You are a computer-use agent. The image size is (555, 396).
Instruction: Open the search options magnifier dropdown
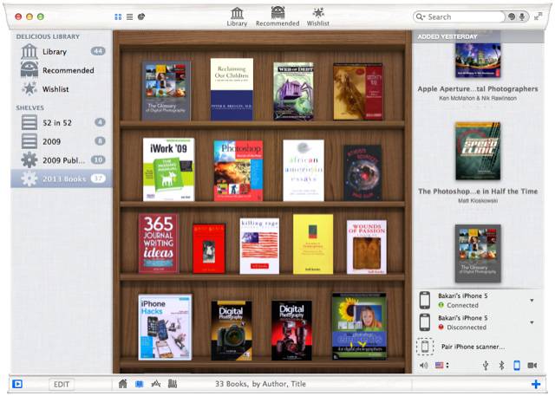click(420, 16)
